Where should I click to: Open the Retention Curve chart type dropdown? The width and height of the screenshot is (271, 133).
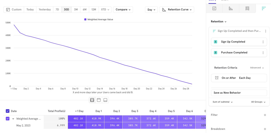(177, 9)
